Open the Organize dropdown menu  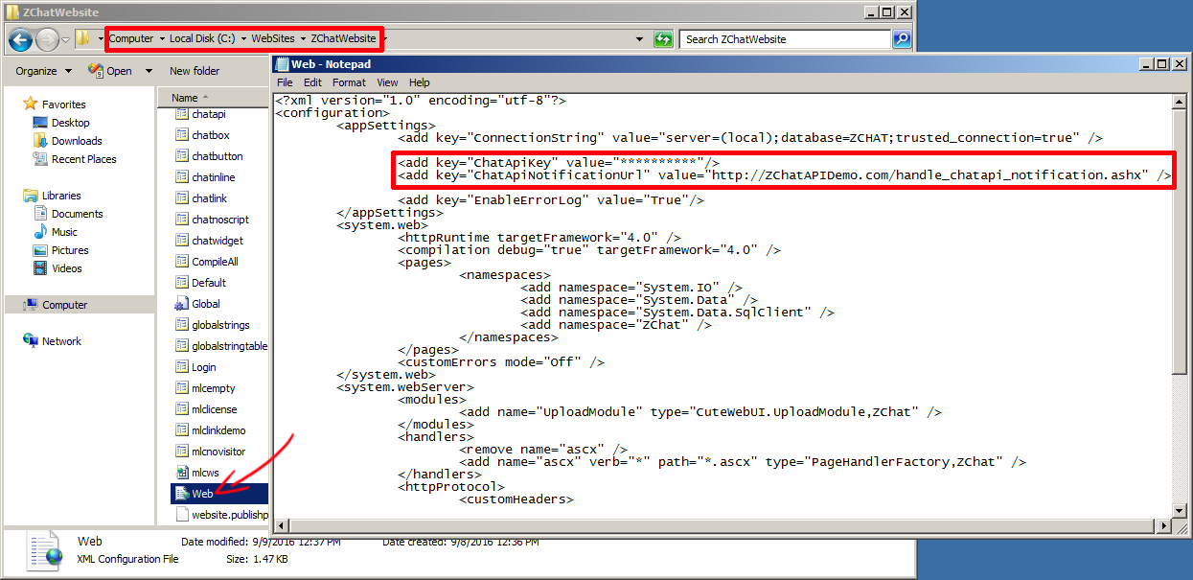[x=43, y=71]
